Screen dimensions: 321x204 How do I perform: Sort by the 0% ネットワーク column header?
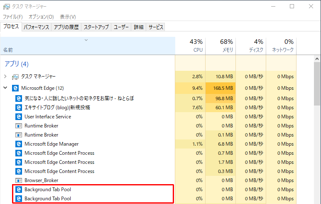[x=281, y=46]
